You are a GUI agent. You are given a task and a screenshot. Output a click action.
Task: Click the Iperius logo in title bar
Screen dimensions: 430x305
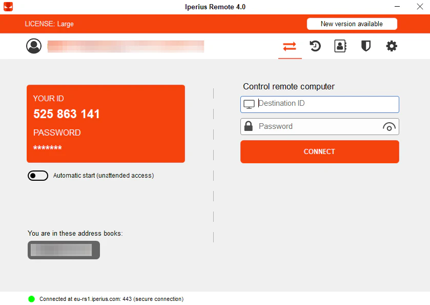point(8,7)
